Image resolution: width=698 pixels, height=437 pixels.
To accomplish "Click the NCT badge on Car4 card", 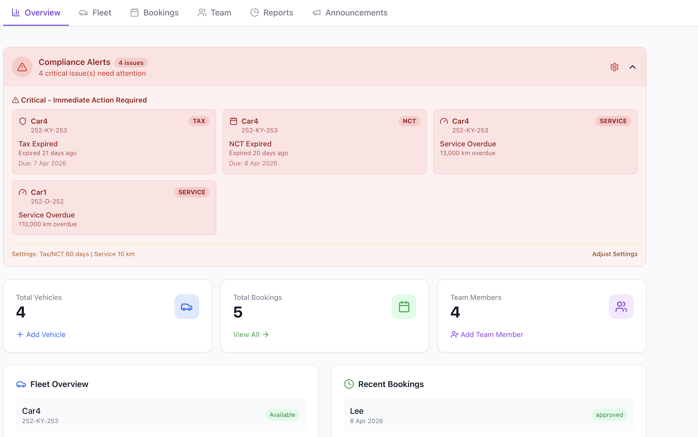I will pyautogui.click(x=409, y=121).
